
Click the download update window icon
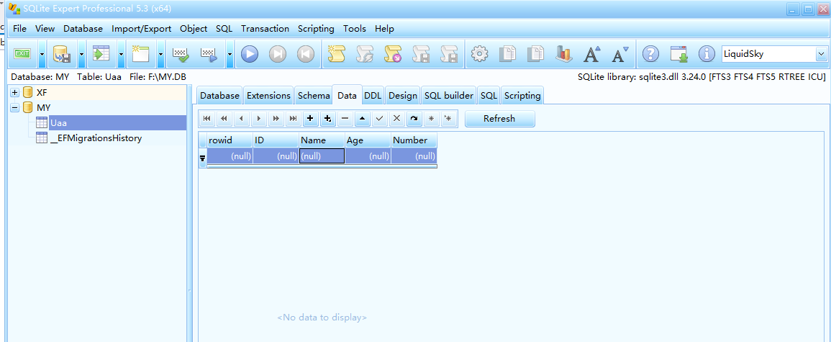coord(679,53)
